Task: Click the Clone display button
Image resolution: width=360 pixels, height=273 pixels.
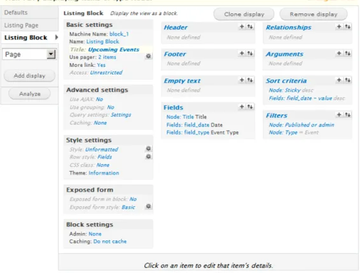Action: tap(244, 14)
